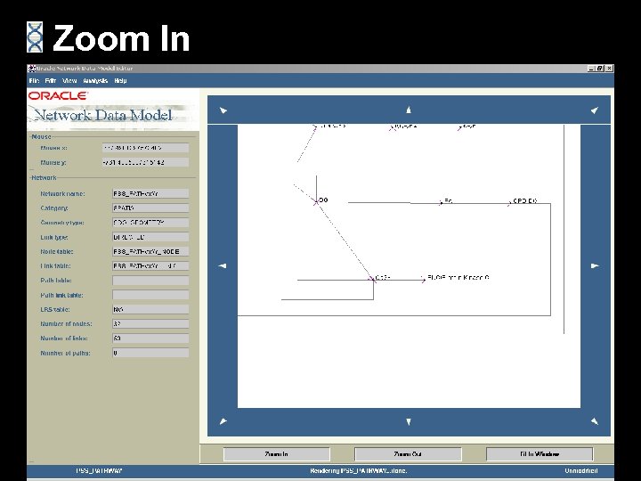Click the application icon in title bar

(31, 69)
